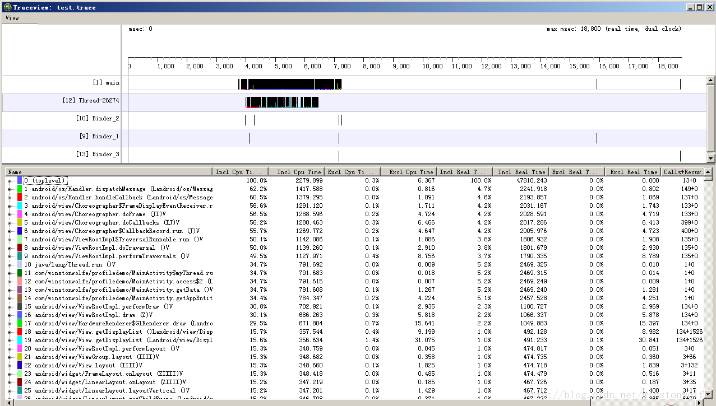Click Traceview app icon in title bar
This screenshot has height=406, width=716.
[7, 7]
